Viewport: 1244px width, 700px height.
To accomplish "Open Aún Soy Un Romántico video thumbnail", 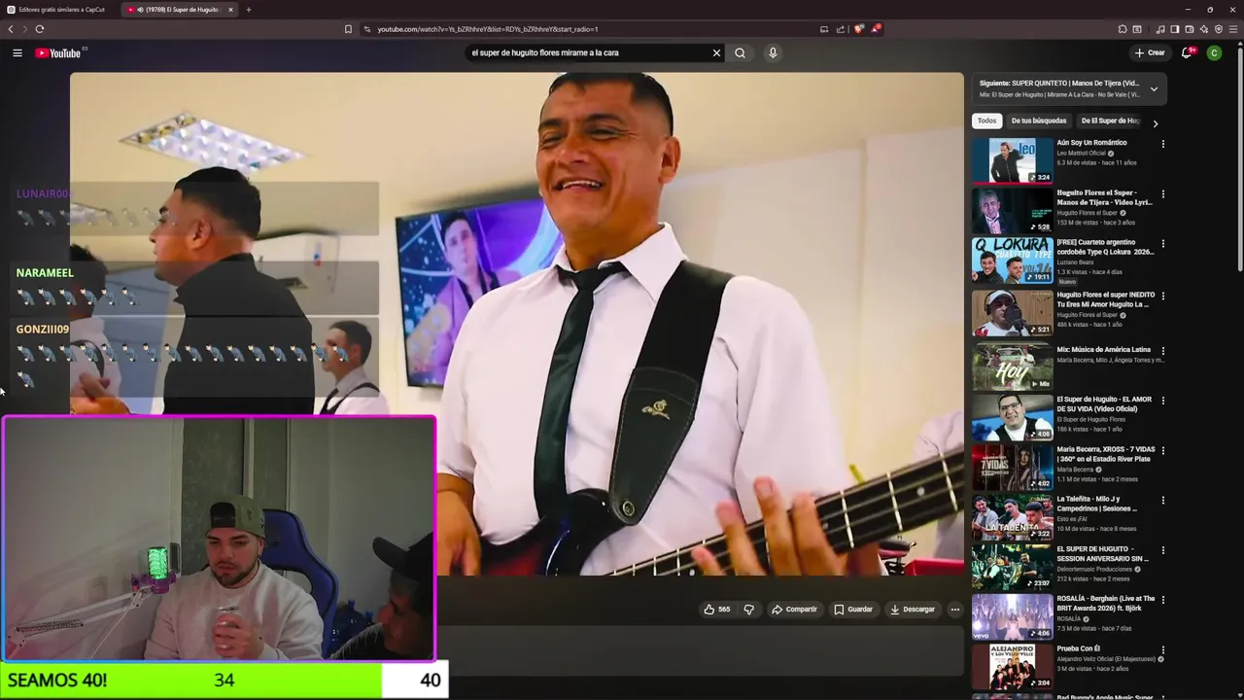I will tap(1012, 160).
